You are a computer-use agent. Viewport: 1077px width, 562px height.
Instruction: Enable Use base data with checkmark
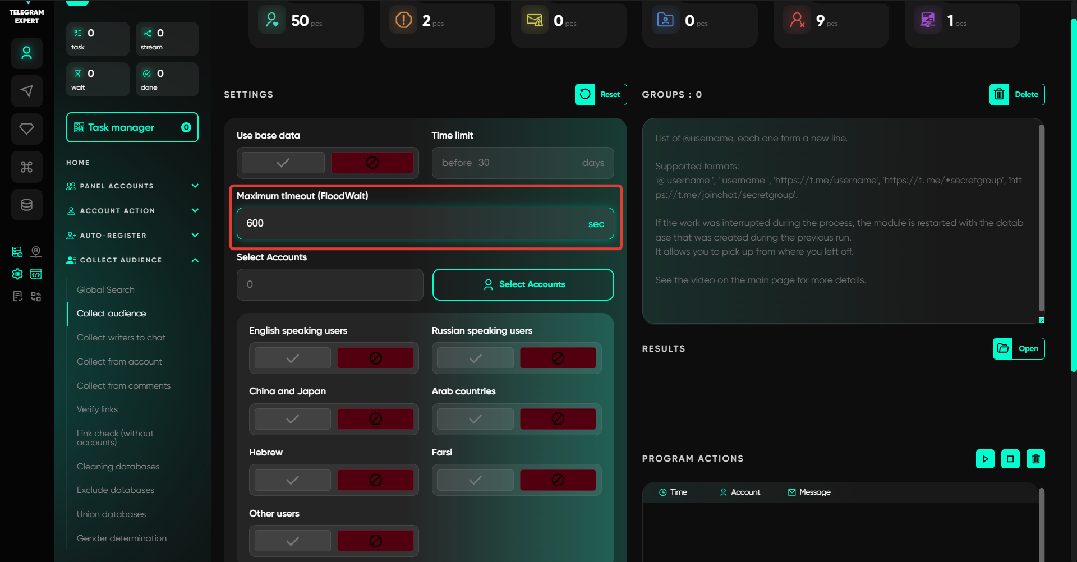(x=283, y=163)
